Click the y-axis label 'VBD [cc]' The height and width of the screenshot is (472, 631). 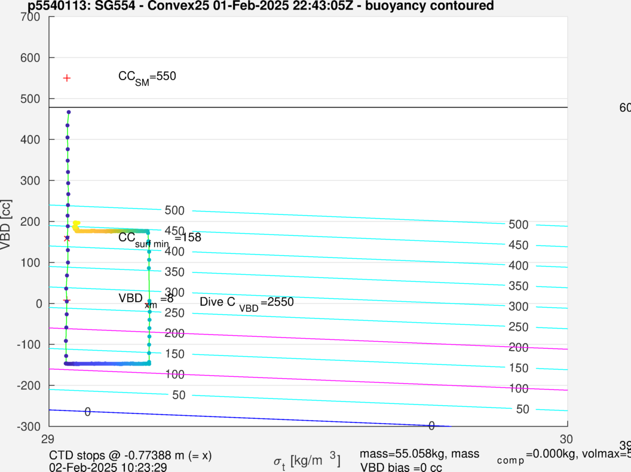coord(6,224)
